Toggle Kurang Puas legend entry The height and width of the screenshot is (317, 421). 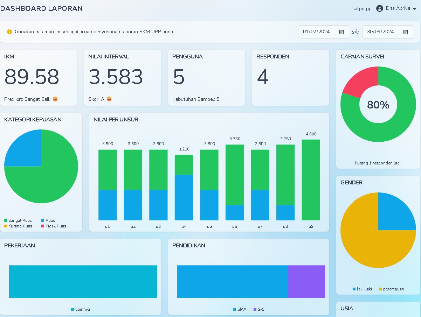18,226
